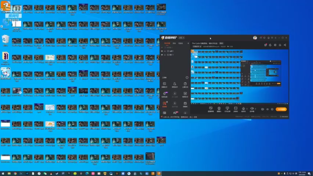Share the stream using the share icon

pos(285,45)
